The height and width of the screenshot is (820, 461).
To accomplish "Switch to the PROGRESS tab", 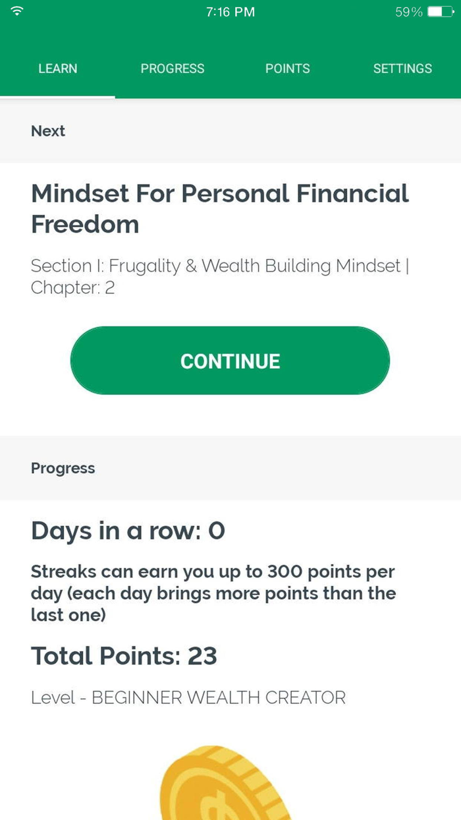I will tap(172, 69).
